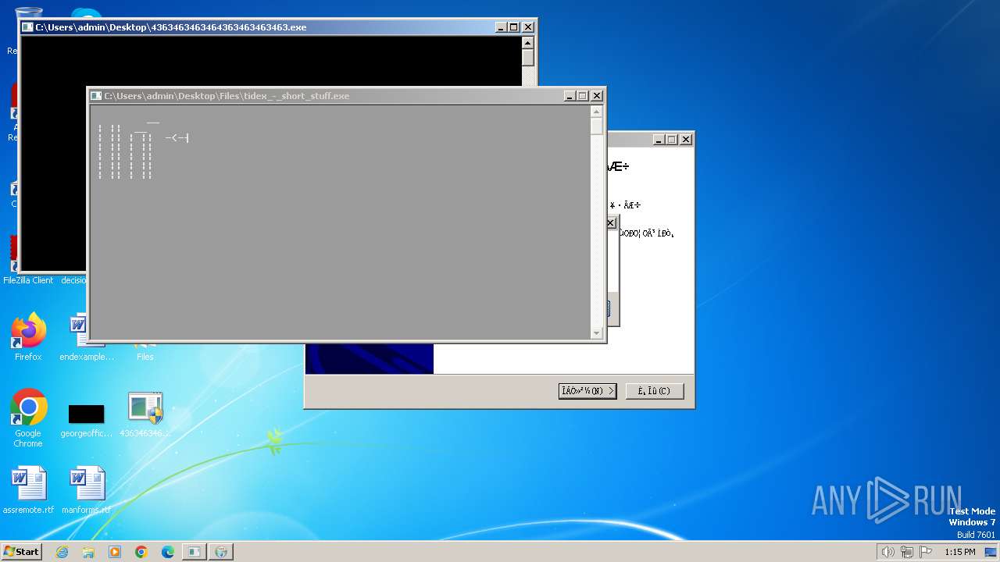Open the Action Center flag icon
The image size is (1000, 562).
[x=926, y=552]
